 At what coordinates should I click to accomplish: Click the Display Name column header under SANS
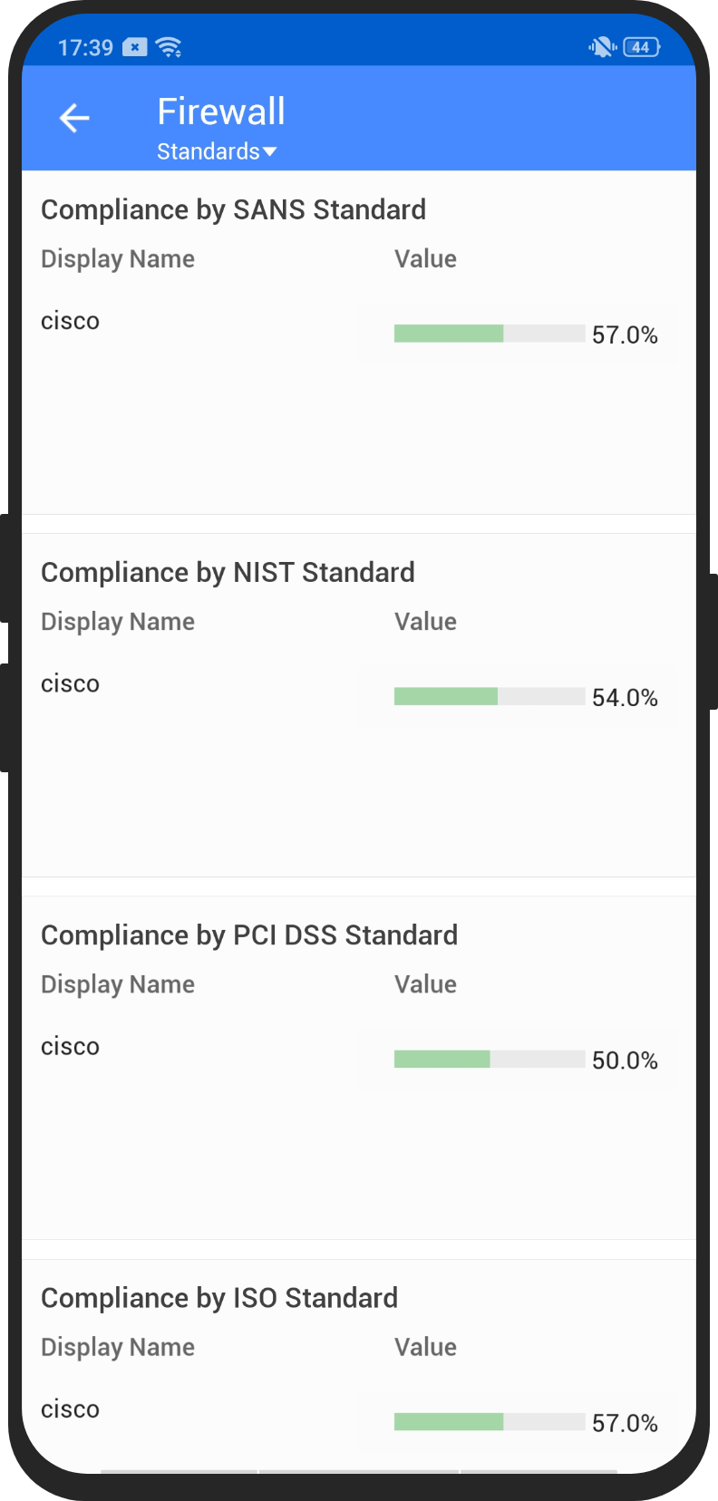[x=117, y=258]
